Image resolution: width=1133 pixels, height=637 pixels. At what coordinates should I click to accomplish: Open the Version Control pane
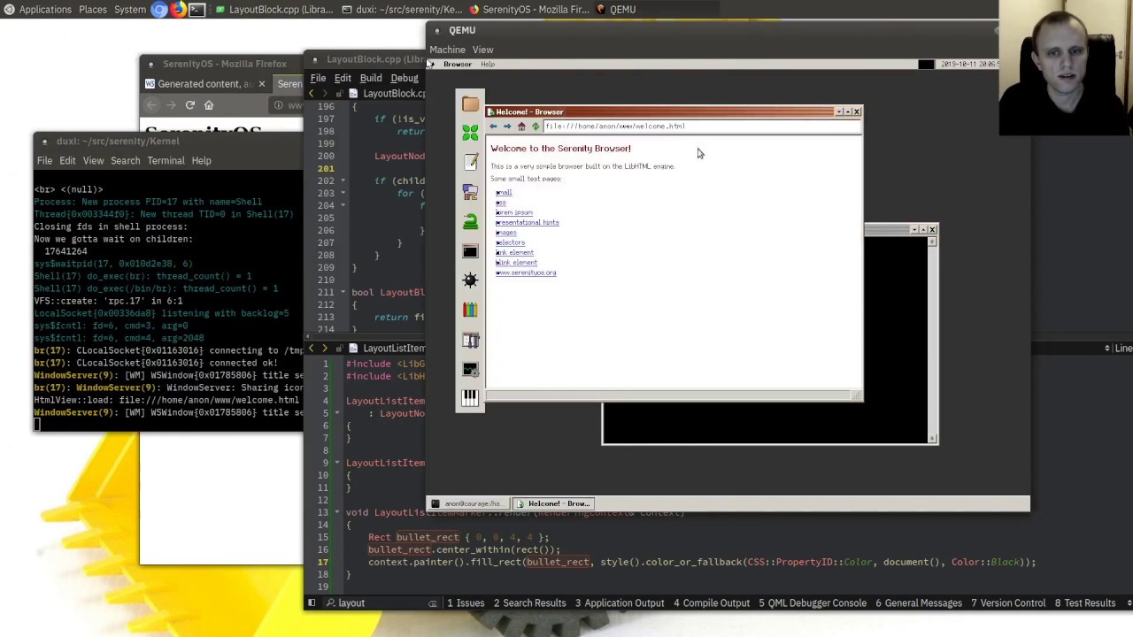pos(1008,603)
